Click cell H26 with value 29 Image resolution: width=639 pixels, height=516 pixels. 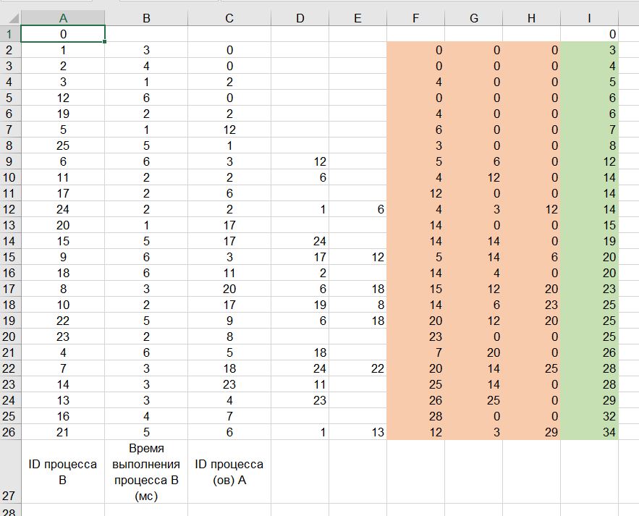tap(531, 432)
